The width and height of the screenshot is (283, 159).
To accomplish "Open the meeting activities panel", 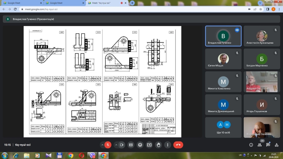I will [x=276, y=145].
